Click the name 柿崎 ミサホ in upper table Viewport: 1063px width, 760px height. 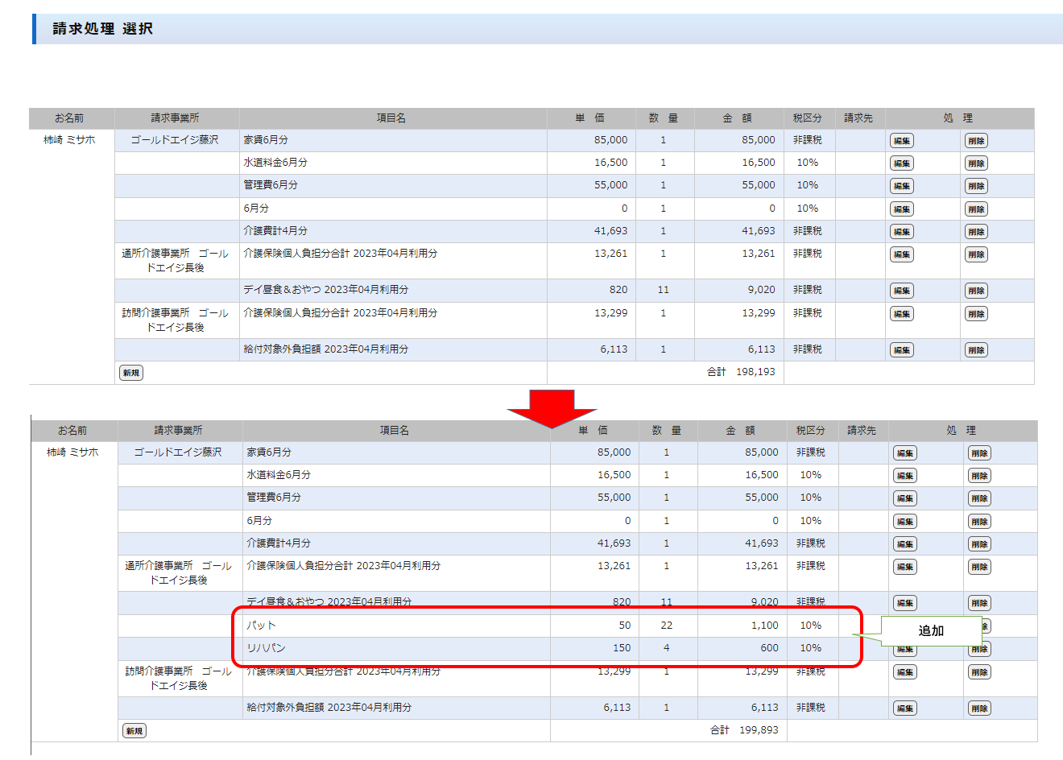69,140
